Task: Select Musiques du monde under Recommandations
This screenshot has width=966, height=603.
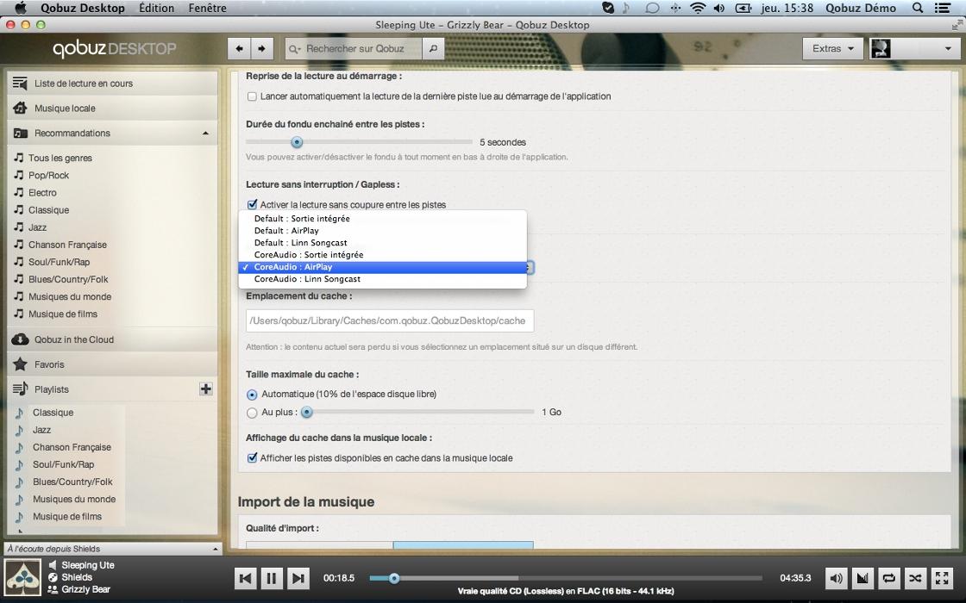Action: [70, 296]
